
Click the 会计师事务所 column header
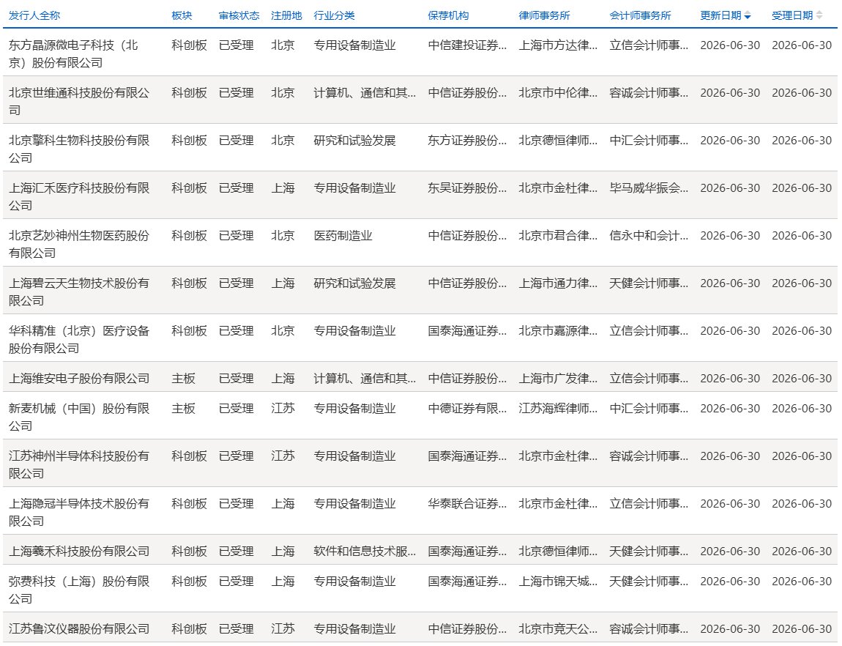click(x=640, y=15)
